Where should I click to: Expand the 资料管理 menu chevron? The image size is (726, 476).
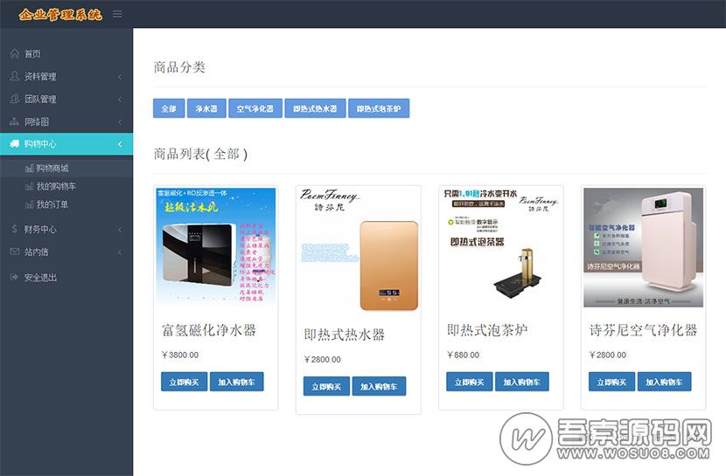click(x=120, y=77)
